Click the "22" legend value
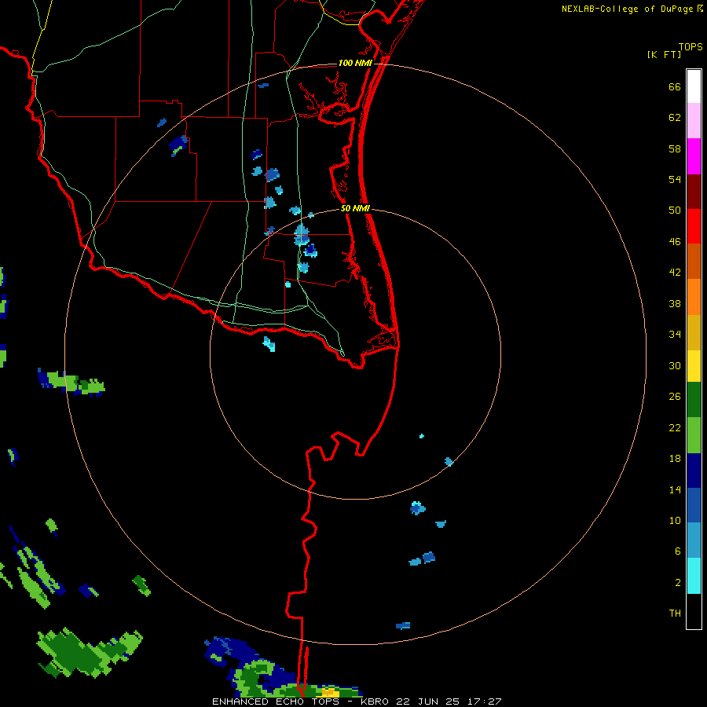This screenshot has width=707, height=707. pos(675,427)
